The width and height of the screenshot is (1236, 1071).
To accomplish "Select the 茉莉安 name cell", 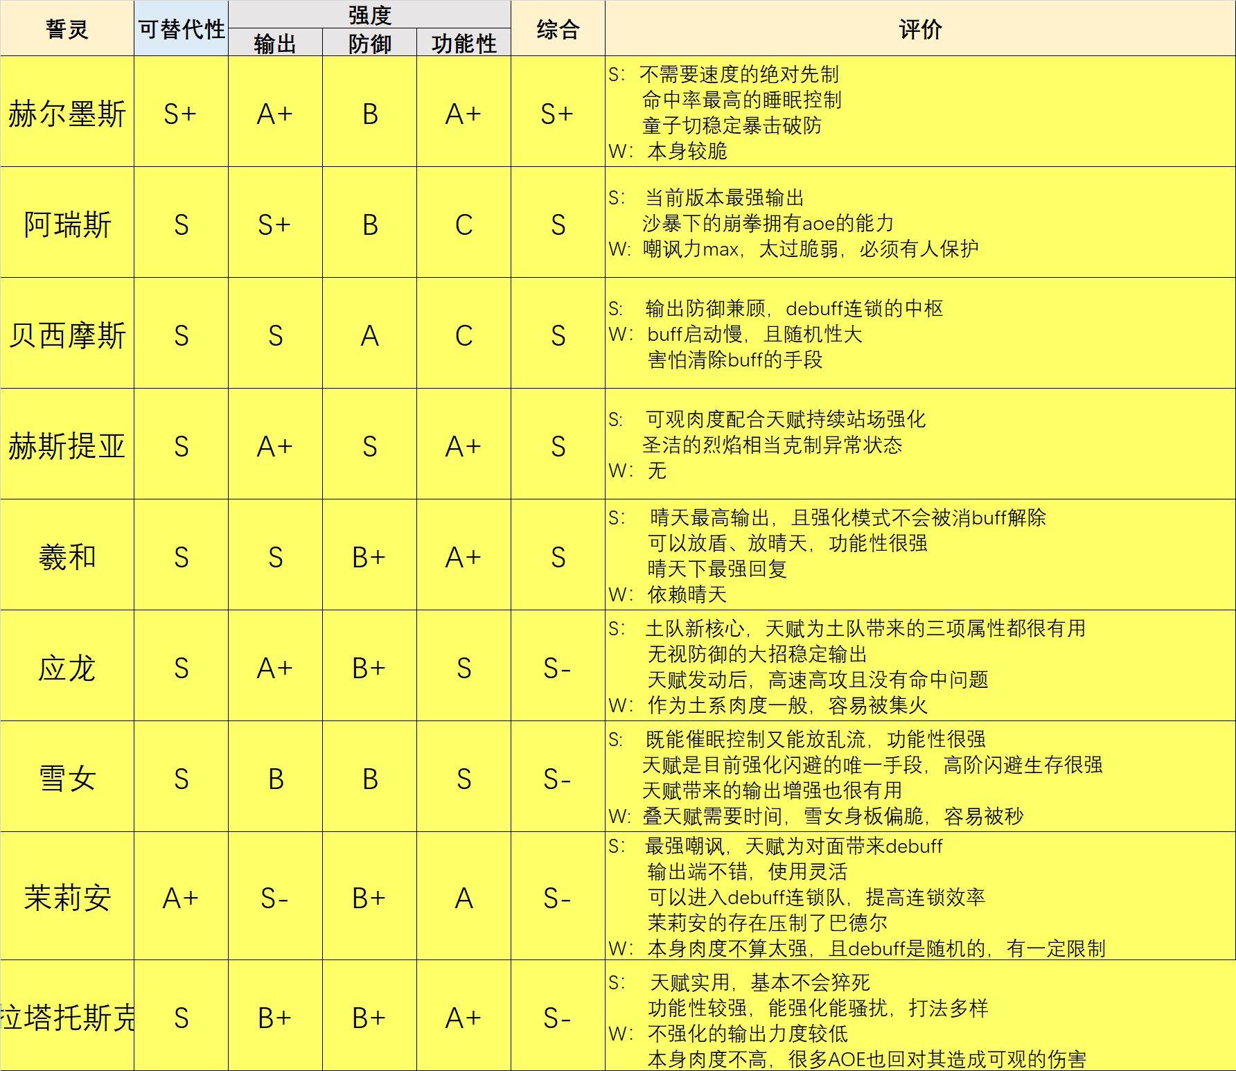I will pyautogui.click(x=67, y=896).
